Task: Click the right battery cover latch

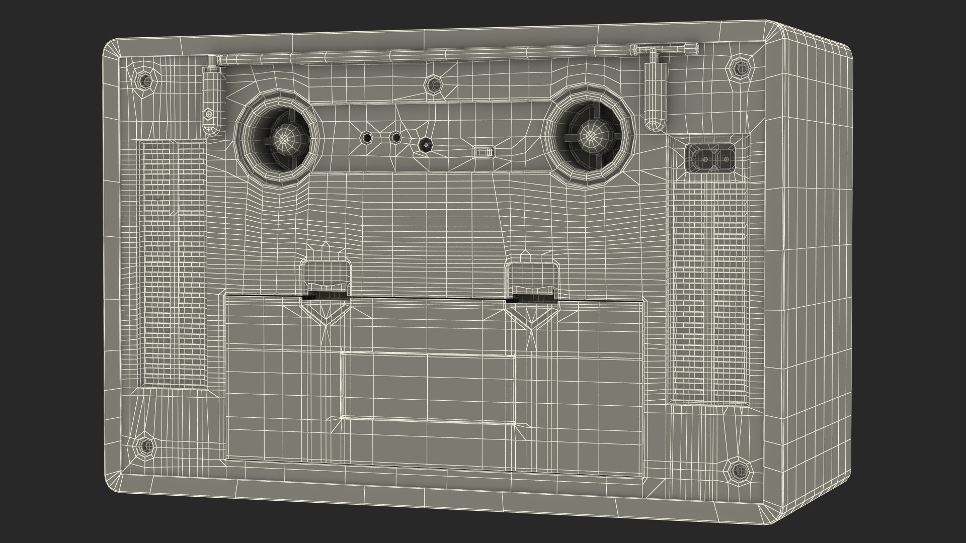Action: pyautogui.click(x=533, y=282)
